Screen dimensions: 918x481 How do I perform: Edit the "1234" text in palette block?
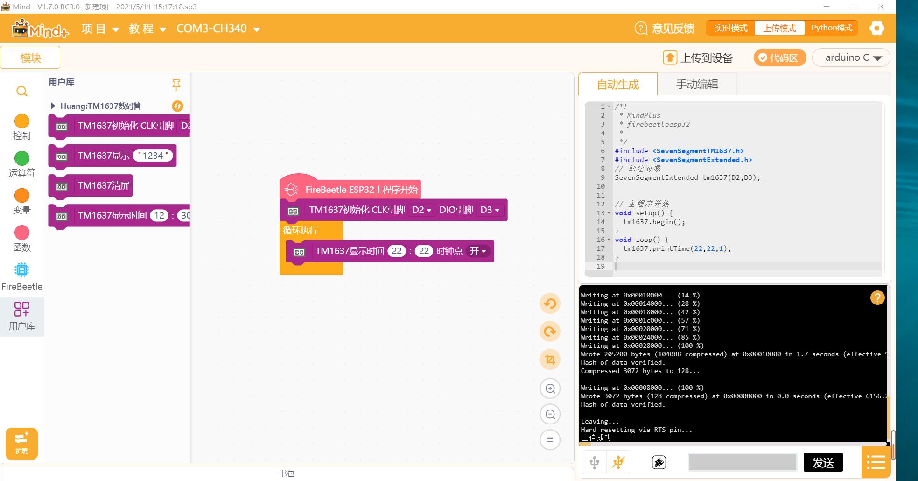click(153, 156)
